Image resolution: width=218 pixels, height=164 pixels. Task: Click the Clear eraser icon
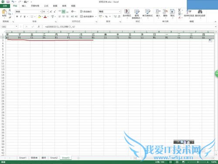(x=180, y=17)
